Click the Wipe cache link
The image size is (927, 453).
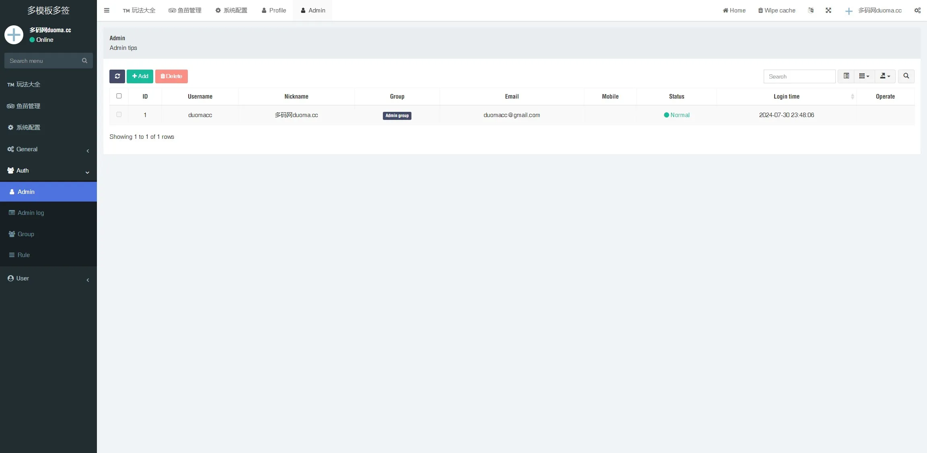[776, 10]
